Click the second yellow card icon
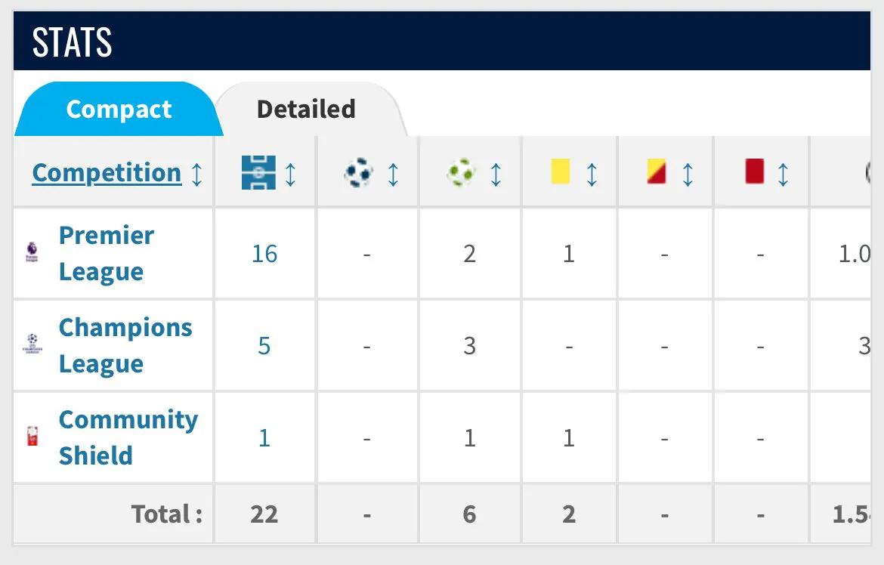This screenshot has height=565, width=884. [x=656, y=171]
